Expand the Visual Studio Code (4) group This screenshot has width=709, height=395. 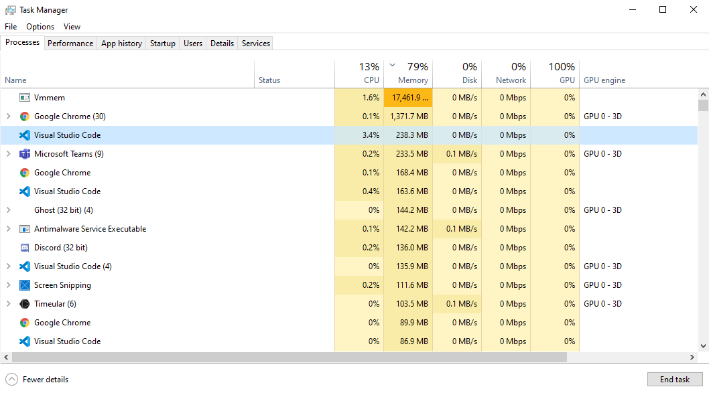tap(8, 266)
